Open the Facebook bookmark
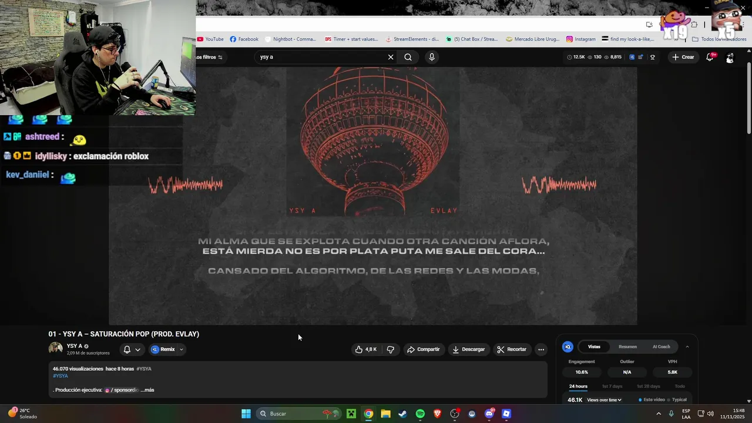The image size is (752, 423). 244,39
